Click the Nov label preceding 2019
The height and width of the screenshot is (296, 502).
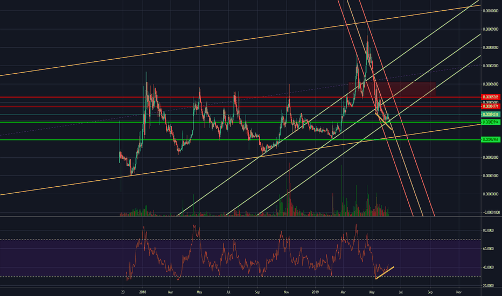point(287,292)
